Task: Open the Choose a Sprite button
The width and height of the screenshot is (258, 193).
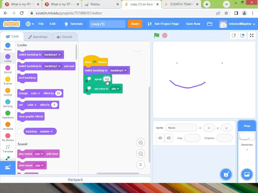Action: [226, 174]
